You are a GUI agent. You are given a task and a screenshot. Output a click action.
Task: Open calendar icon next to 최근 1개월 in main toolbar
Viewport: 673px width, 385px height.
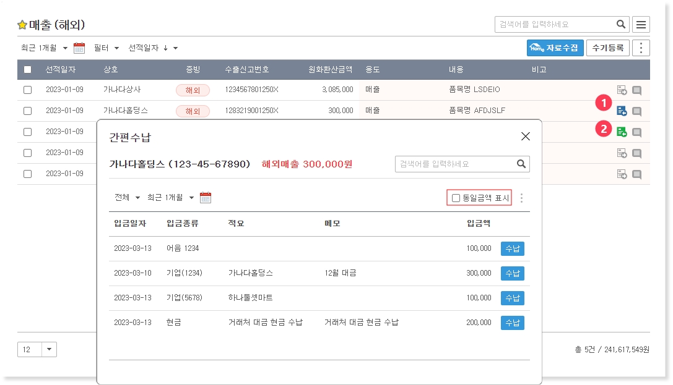(79, 48)
